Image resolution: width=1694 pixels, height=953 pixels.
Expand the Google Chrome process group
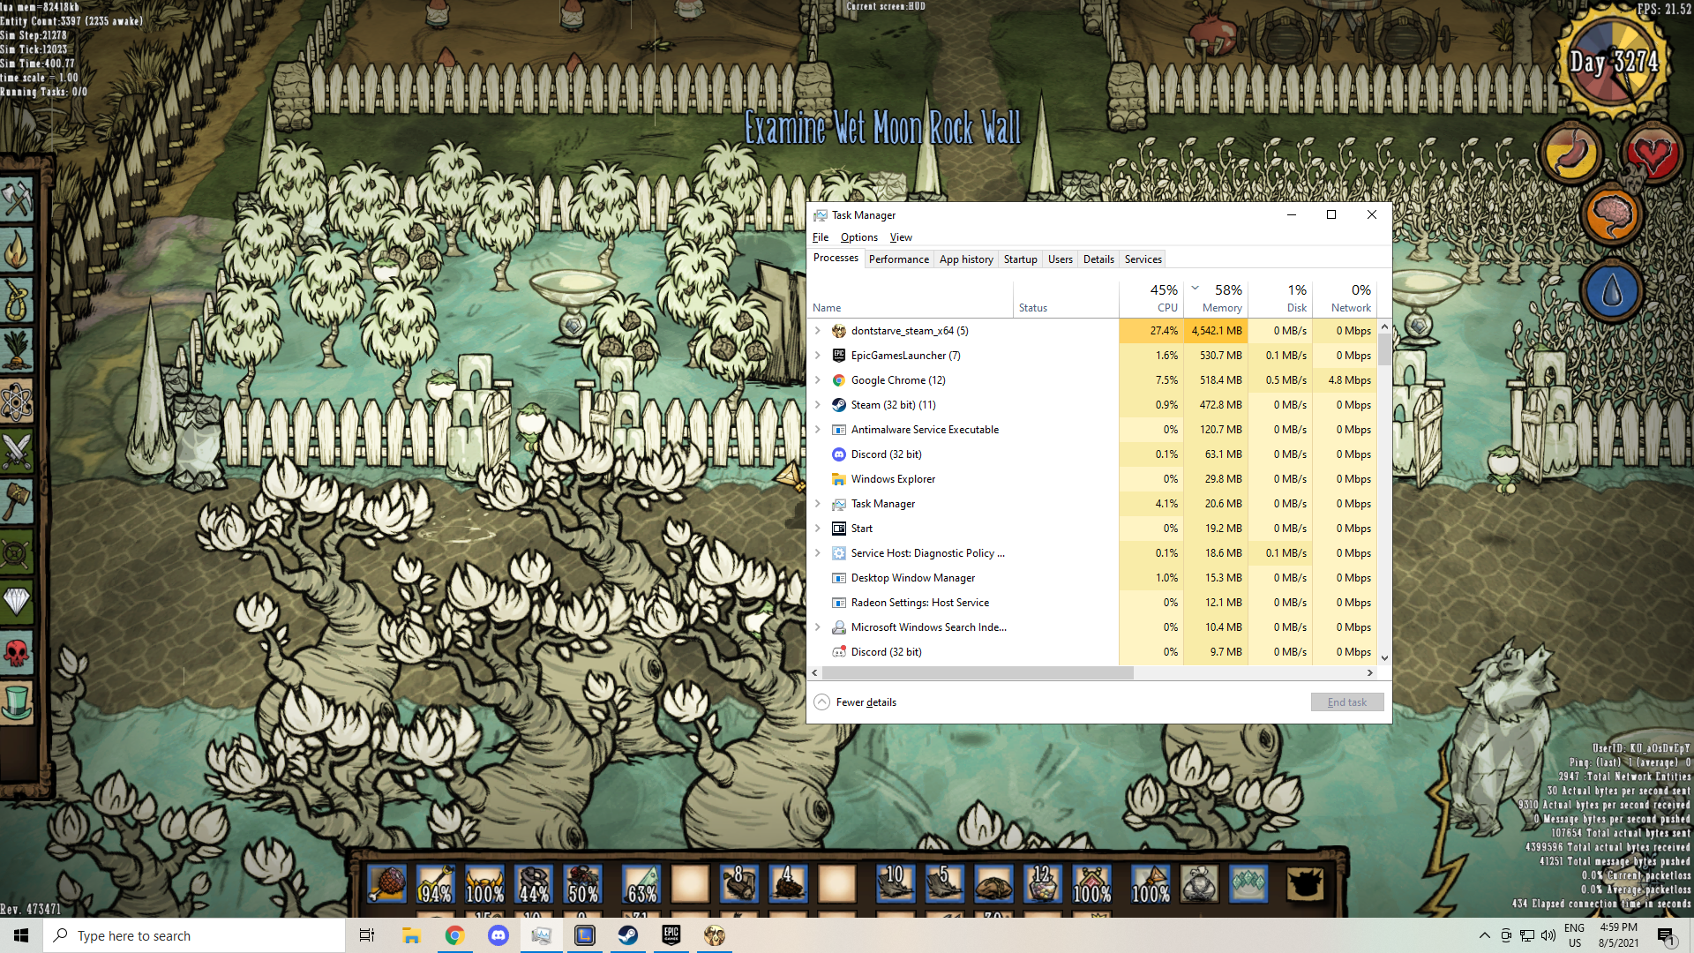(818, 380)
